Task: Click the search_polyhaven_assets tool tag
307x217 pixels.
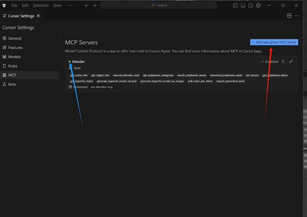Action: (x=192, y=75)
